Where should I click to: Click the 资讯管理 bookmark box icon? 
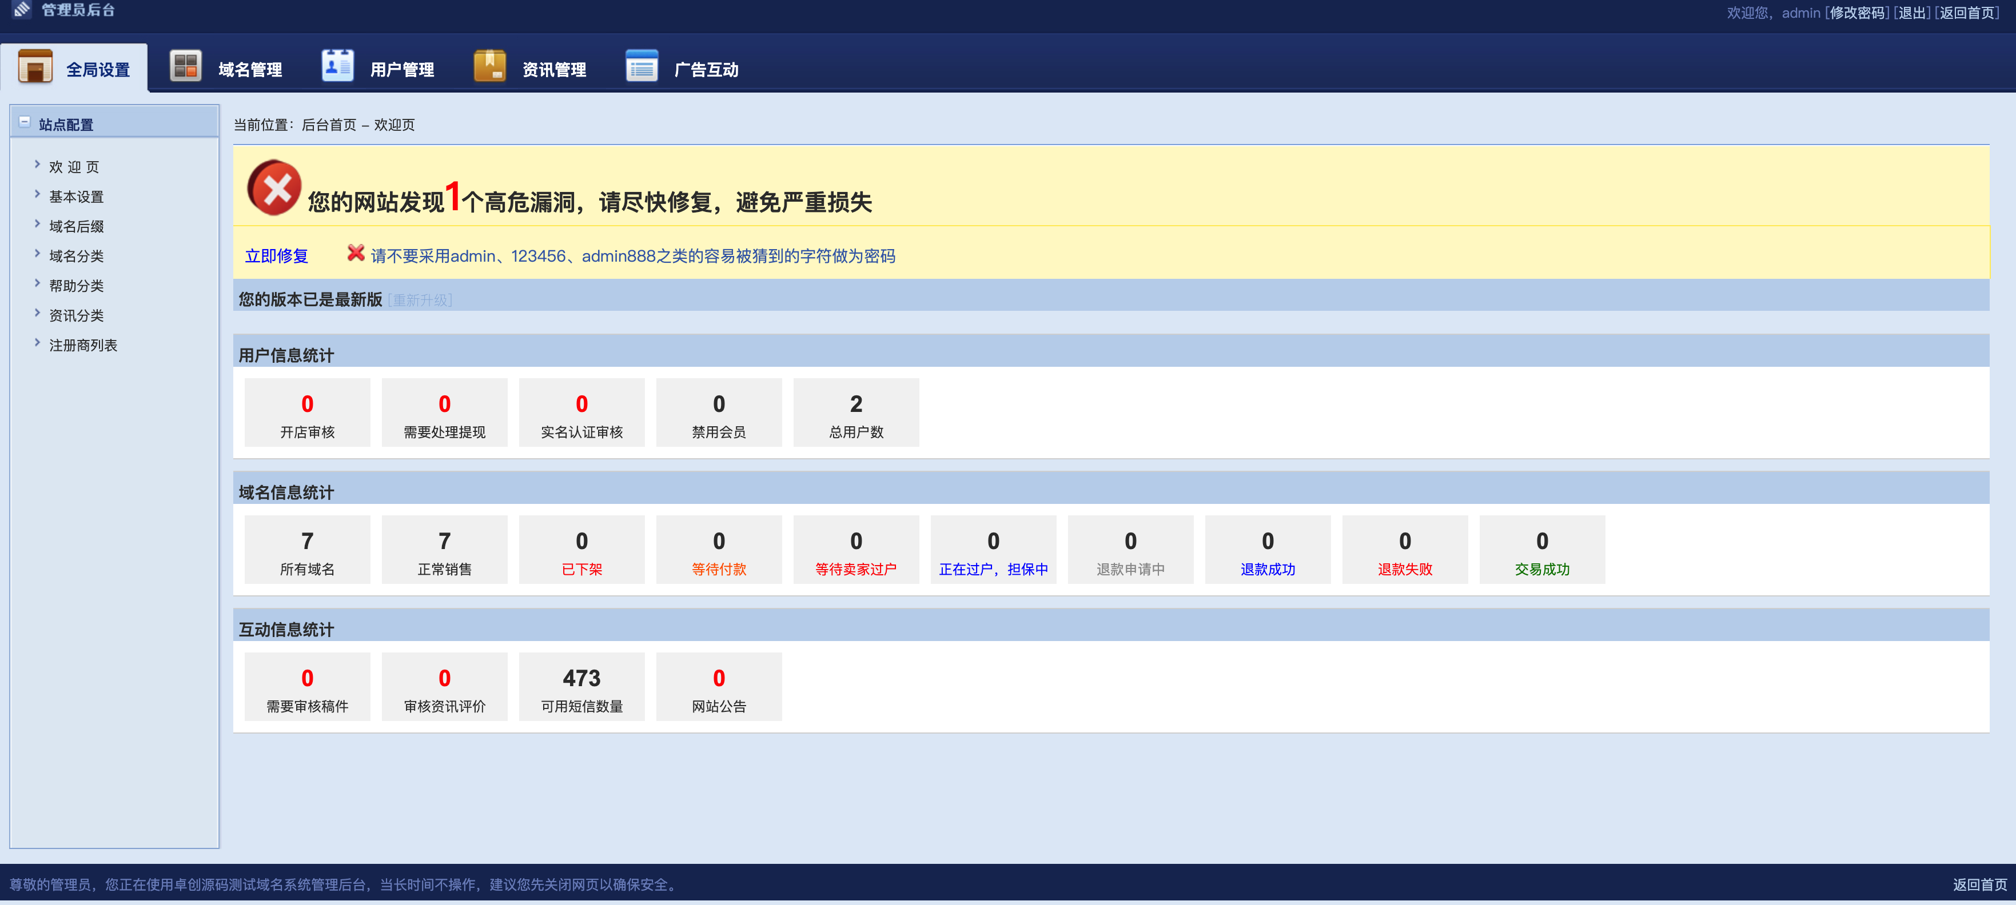click(490, 66)
